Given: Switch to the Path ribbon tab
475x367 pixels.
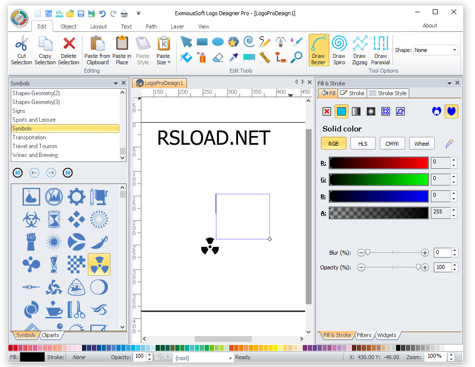Looking at the screenshot, I should point(151,26).
